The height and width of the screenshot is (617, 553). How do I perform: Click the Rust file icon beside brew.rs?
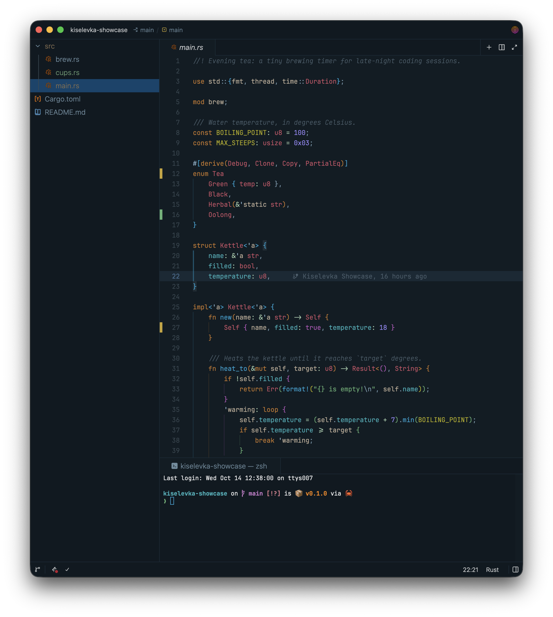point(48,59)
